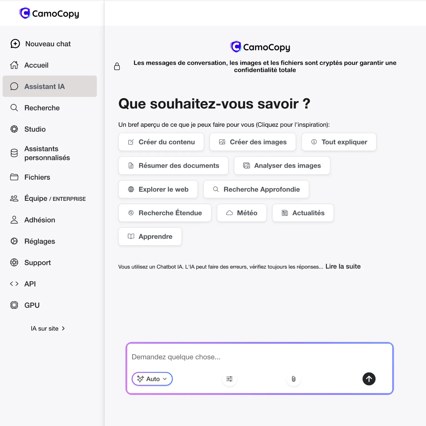
Task: Click the attachment paperclip icon
Action: click(293, 379)
